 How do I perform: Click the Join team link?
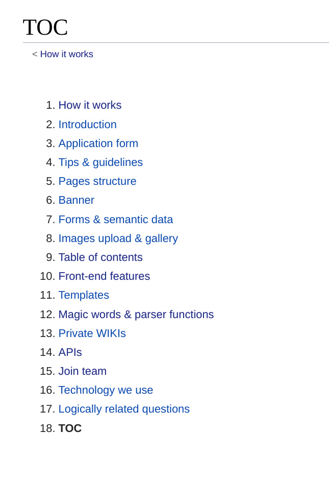pos(82,371)
